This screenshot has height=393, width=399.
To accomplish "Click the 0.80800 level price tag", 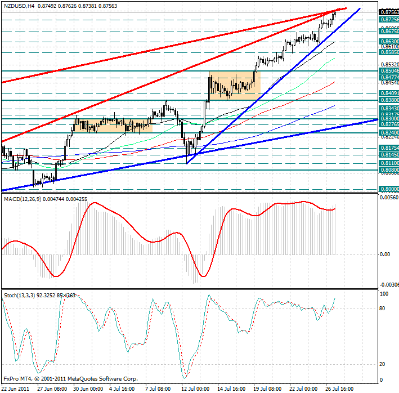I will tap(389, 170).
